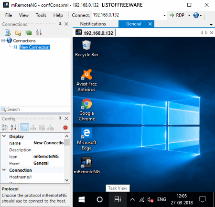This screenshot has width=215, height=207.
Task: Close the Config panel
Action: [x=66, y=118]
